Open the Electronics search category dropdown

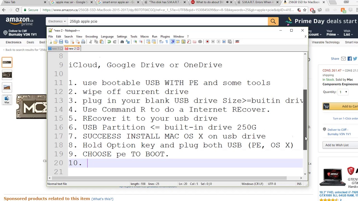click(x=57, y=21)
